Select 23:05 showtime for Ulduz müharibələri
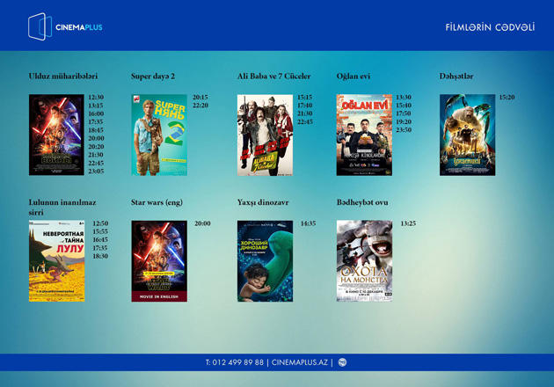The height and width of the screenshot is (387, 554). [96, 171]
